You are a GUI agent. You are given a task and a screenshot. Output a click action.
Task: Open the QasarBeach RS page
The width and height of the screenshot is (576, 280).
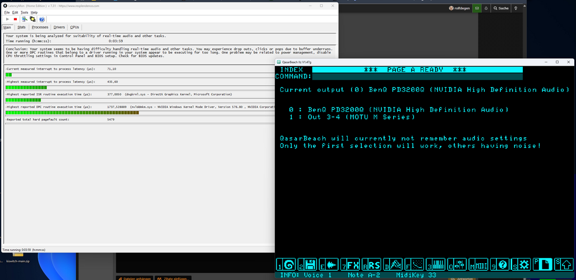[x=371, y=264]
